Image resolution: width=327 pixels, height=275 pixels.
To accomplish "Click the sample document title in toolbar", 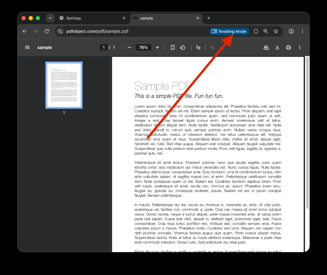I will [45, 47].
